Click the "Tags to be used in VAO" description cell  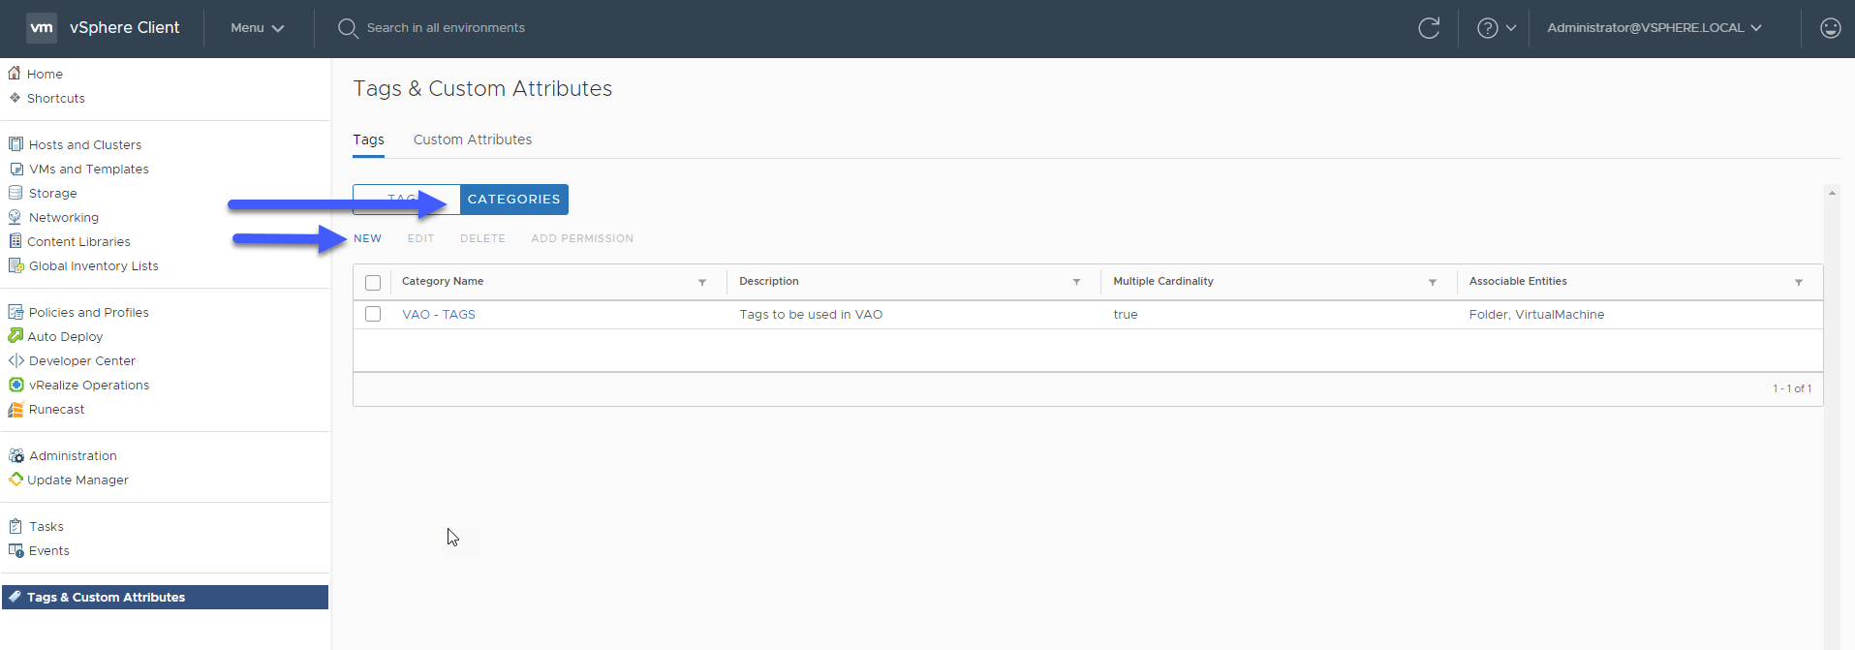tap(811, 315)
